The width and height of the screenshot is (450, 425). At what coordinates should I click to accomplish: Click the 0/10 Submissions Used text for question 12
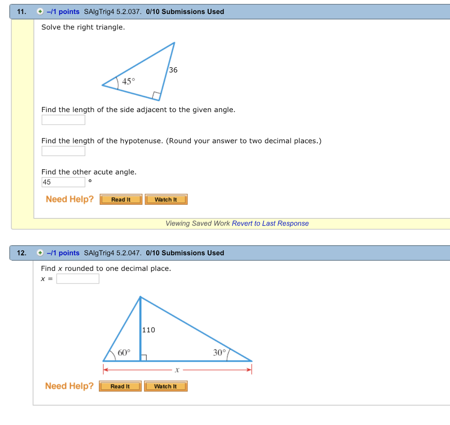[185, 253]
